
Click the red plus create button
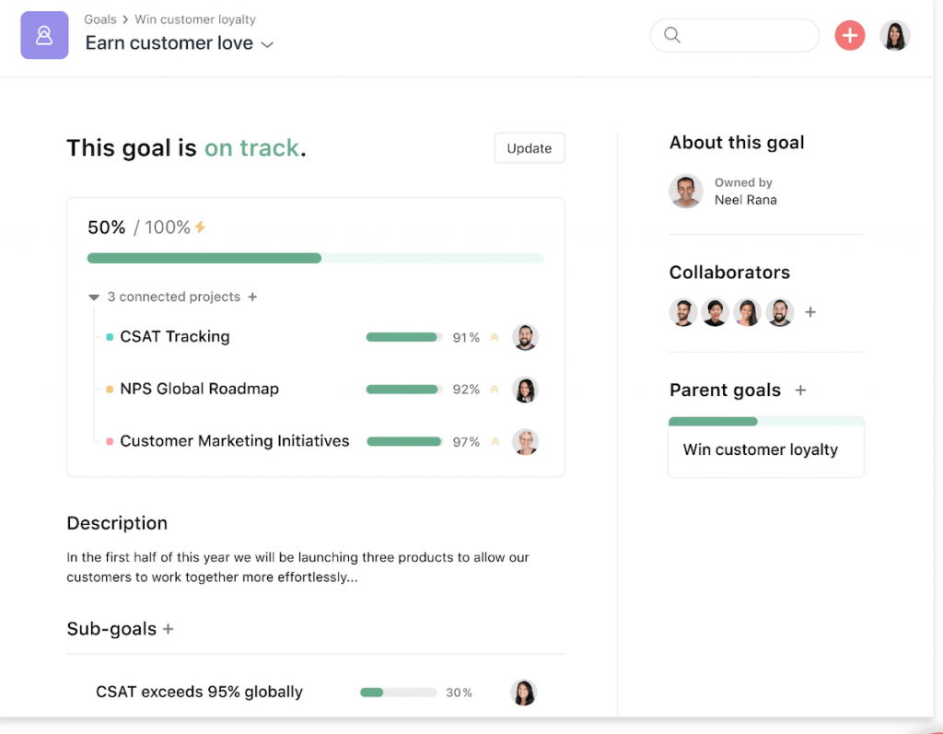(x=849, y=36)
